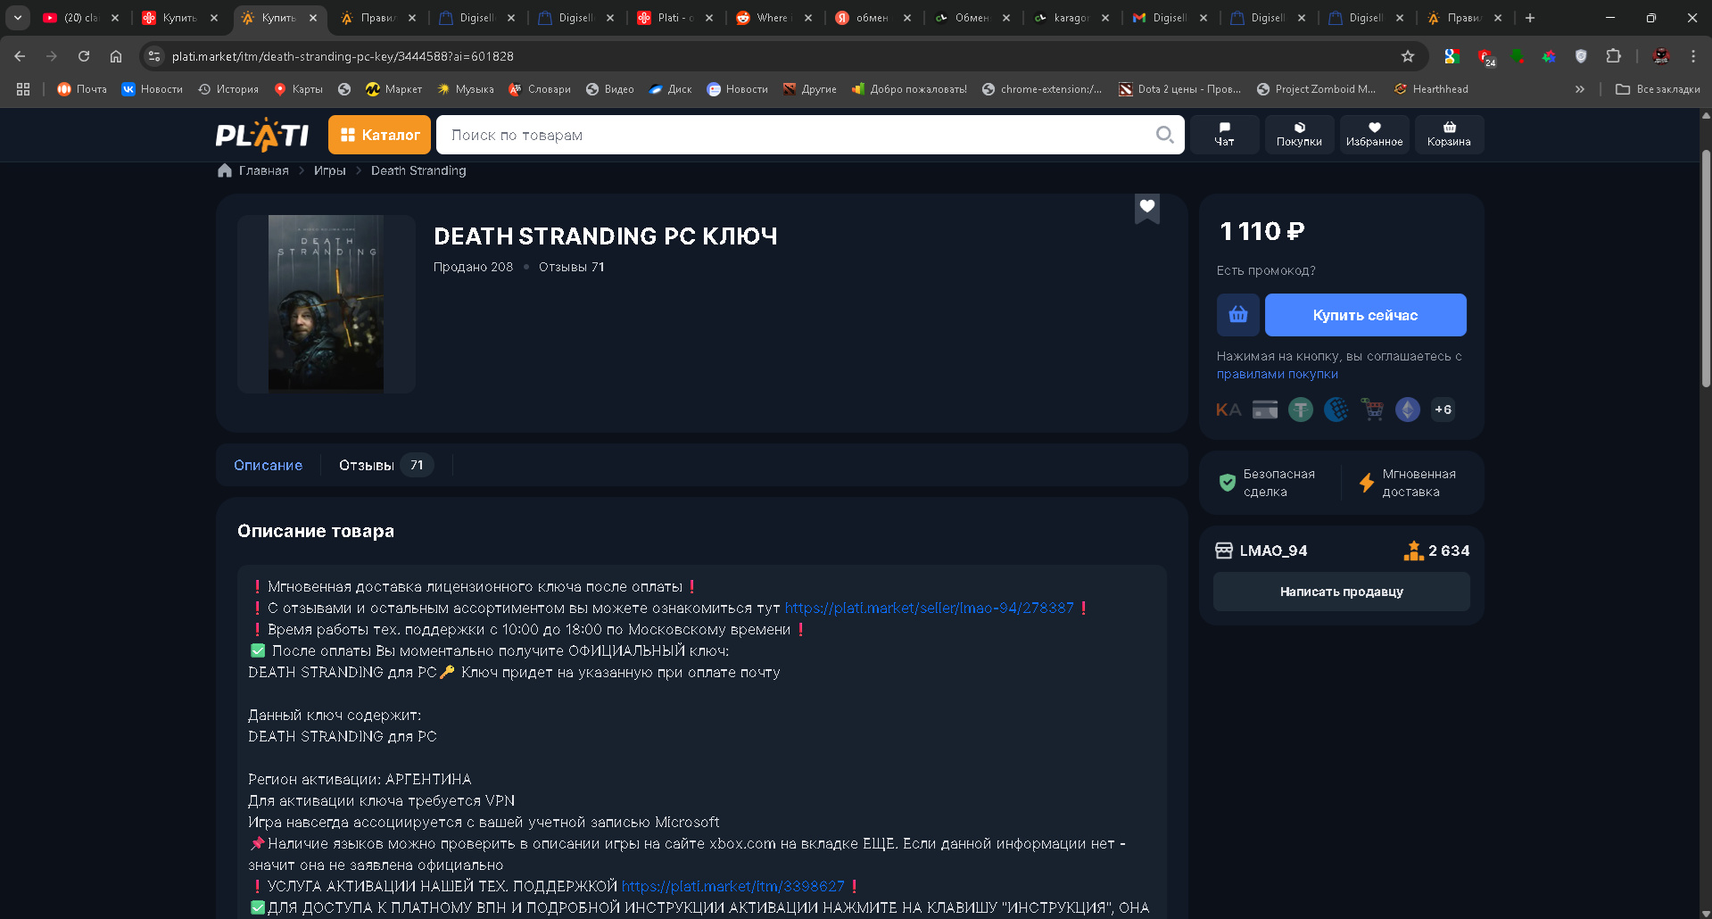
Task: Reload the page
Action: pos(84,56)
